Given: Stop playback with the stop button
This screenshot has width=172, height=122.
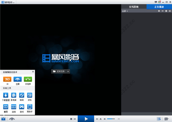Looking at the screenshot, I should (x=71, y=119).
